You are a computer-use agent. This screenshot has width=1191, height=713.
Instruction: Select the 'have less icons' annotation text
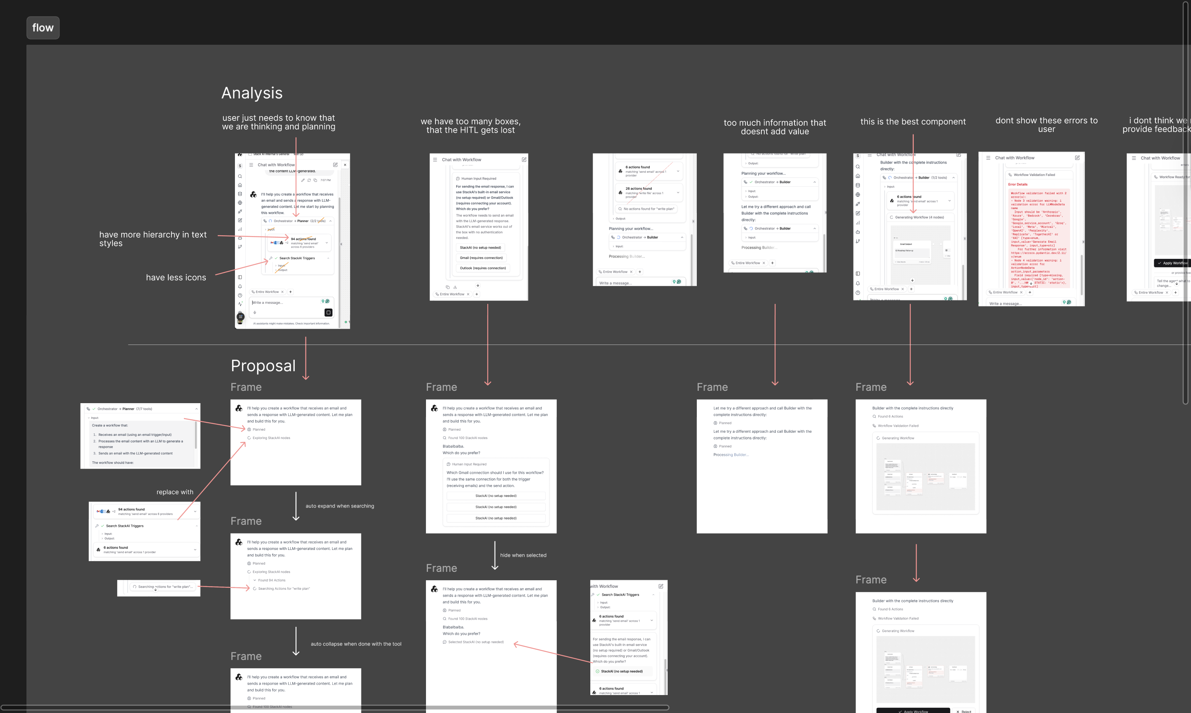point(176,277)
